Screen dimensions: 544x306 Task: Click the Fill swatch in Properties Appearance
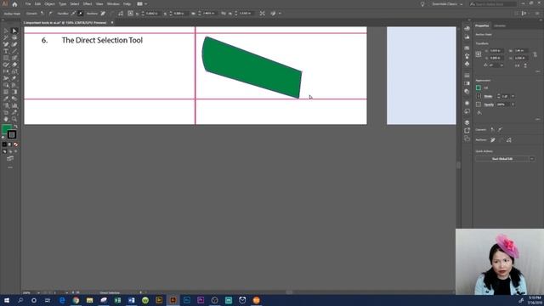coord(479,88)
